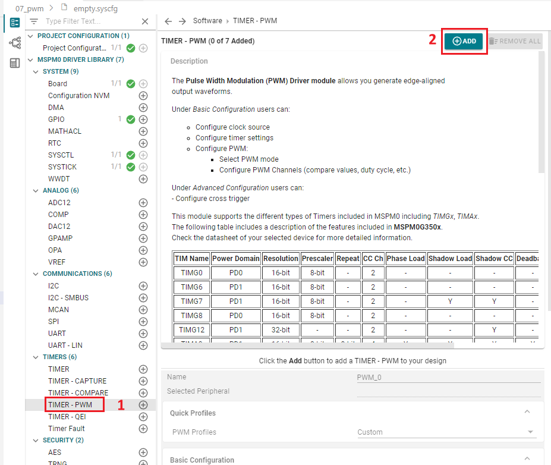The width and height of the screenshot is (551, 465).
Task: Click the ADD button
Action: tap(464, 41)
